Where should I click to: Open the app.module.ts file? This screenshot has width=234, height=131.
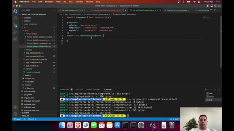[x=32, y=65]
